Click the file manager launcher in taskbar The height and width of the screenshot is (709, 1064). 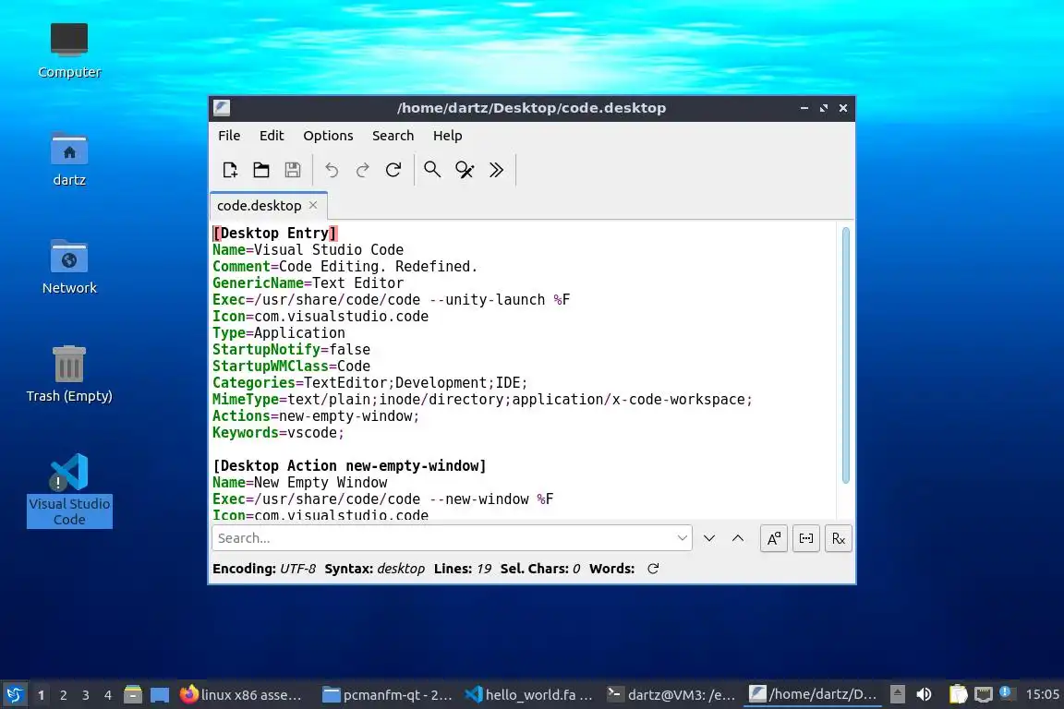(x=133, y=695)
